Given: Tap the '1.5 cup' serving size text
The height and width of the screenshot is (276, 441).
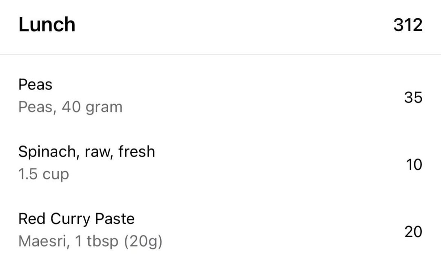Looking at the screenshot, I should point(44,174).
